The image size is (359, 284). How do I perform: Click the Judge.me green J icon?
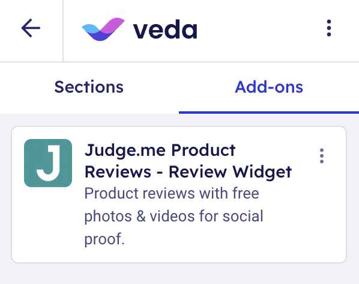pyautogui.click(x=48, y=163)
